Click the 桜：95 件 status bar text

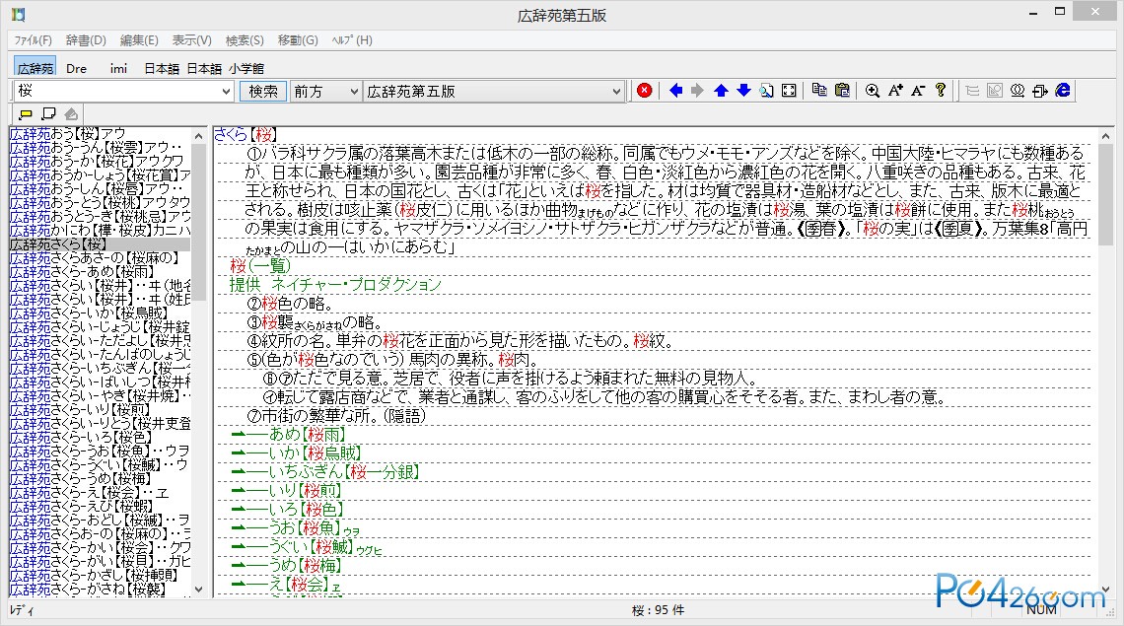[x=658, y=610]
